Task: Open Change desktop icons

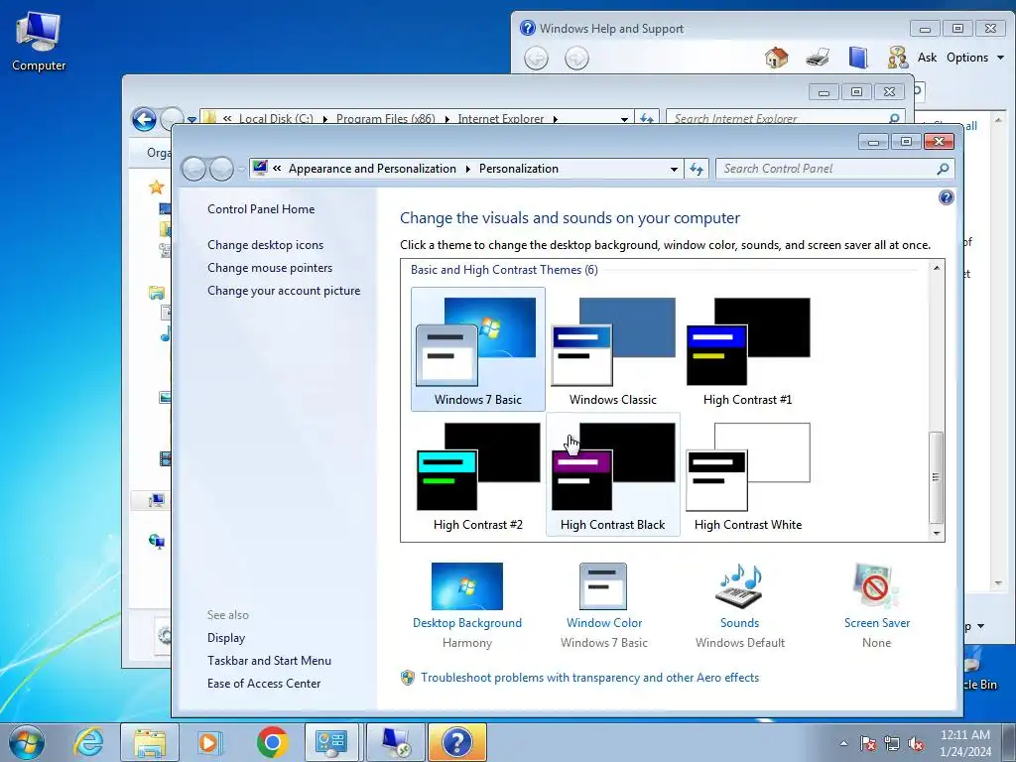Action: click(x=265, y=245)
